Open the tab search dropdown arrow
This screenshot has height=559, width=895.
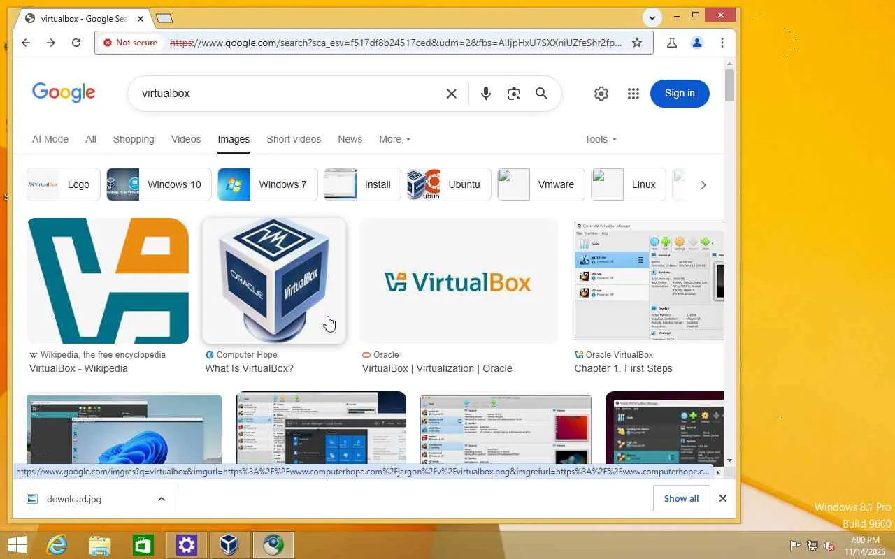(652, 17)
